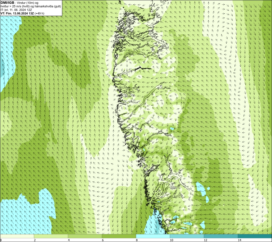The image size is (272, 242).
Task: Click the legend scale label '10'
Action: coord(171,240)
